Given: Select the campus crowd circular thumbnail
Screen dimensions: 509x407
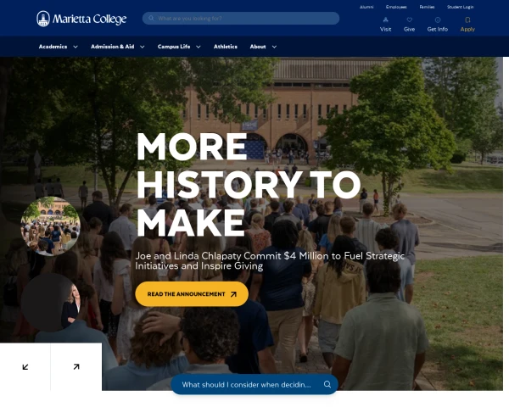Looking at the screenshot, I should (50, 226).
